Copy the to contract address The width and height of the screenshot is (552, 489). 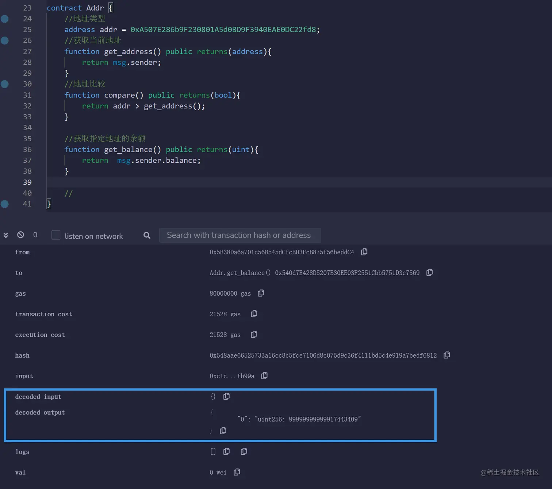(430, 273)
